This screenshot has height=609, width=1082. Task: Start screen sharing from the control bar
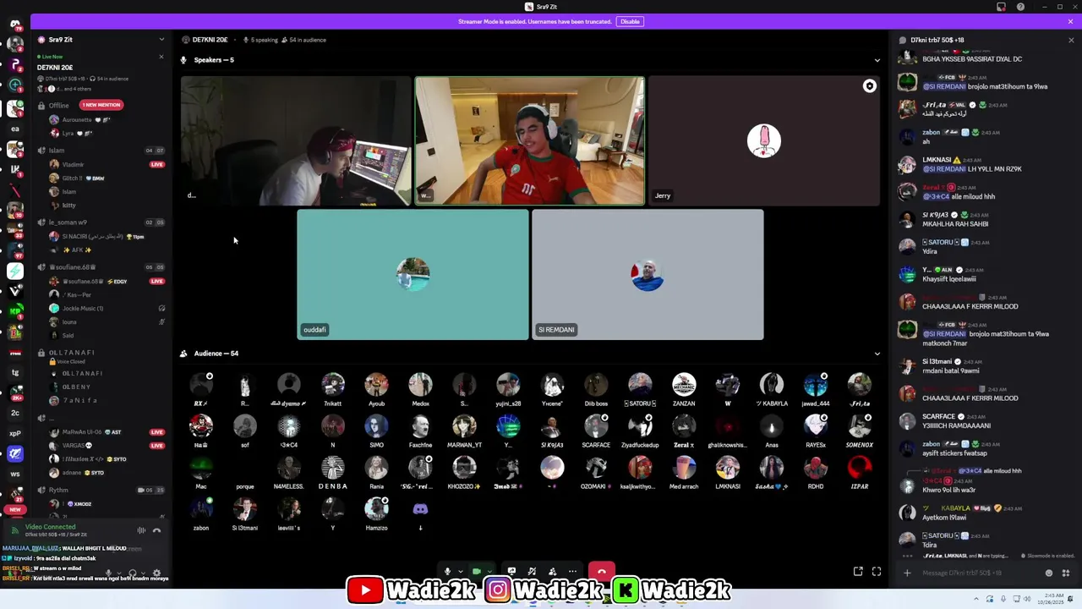(x=511, y=572)
